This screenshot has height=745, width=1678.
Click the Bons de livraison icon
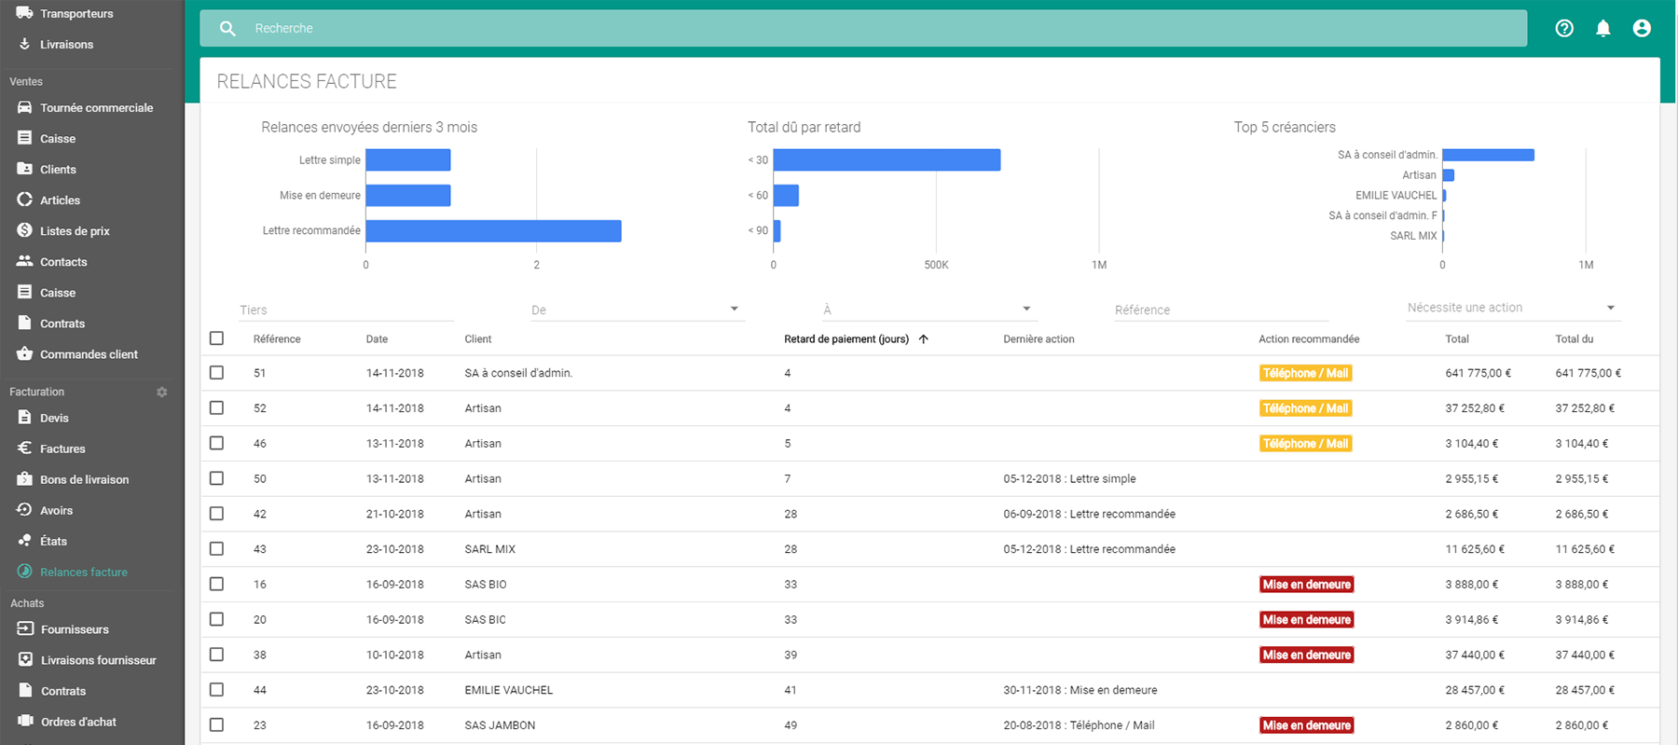coord(24,479)
